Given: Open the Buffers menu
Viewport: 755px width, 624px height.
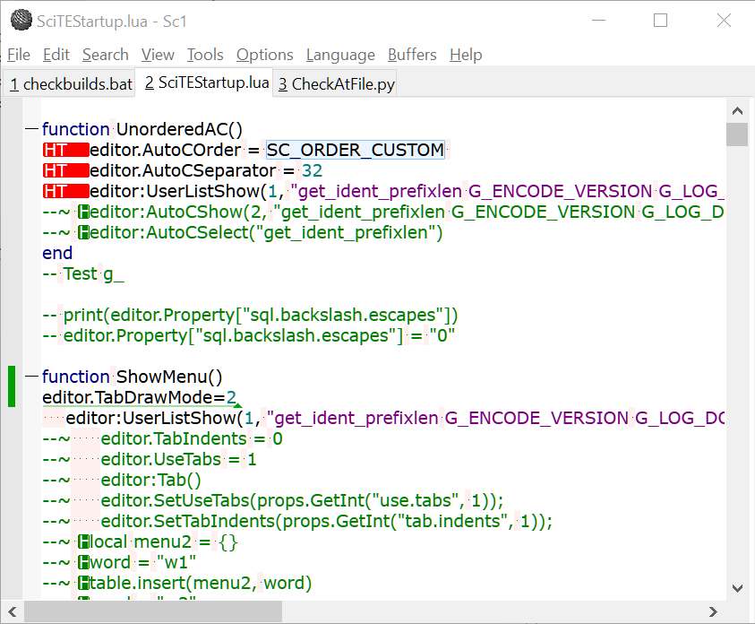Looking at the screenshot, I should point(413,55).
